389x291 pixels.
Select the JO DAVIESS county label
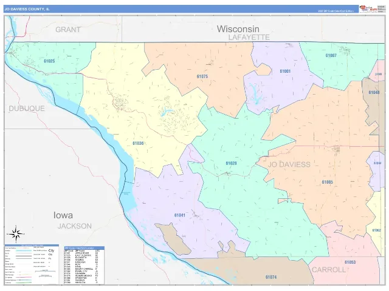289,164
